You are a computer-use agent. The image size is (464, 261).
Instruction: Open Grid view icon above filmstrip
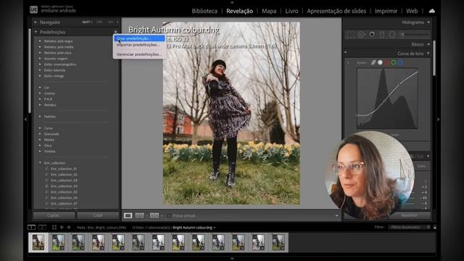[x=54, y=227]
